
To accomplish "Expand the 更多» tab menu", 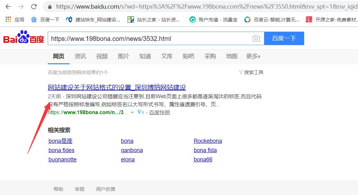I will point(253,56).
